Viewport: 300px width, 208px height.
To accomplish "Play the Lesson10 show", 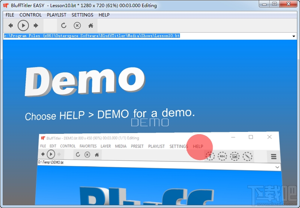I will (x=23, y=25).
